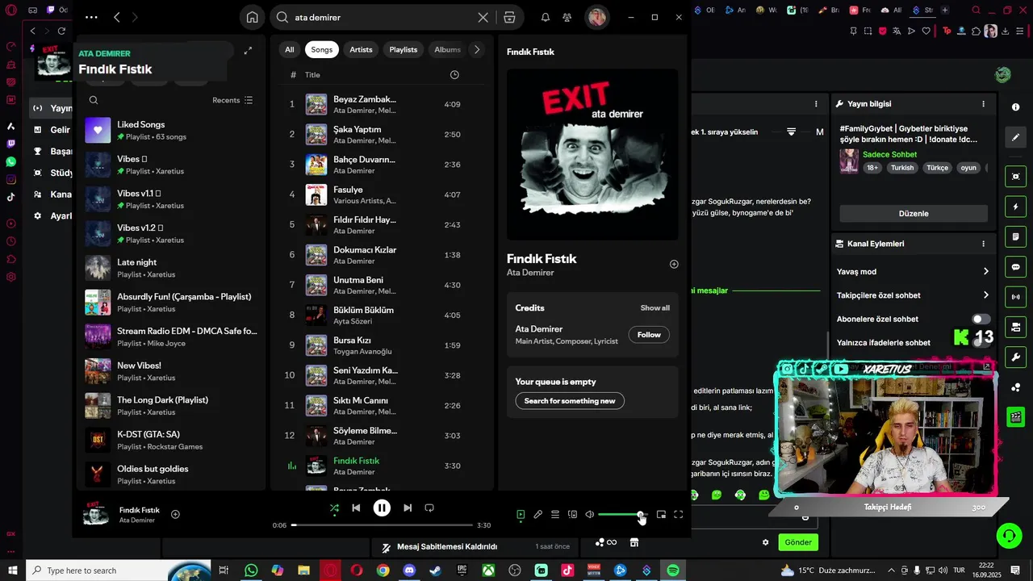Image resolution: width=1033 pixels, height=581 pixels.
Task: Open Spotify Friend Activity icon
Action: coord(567,17)
